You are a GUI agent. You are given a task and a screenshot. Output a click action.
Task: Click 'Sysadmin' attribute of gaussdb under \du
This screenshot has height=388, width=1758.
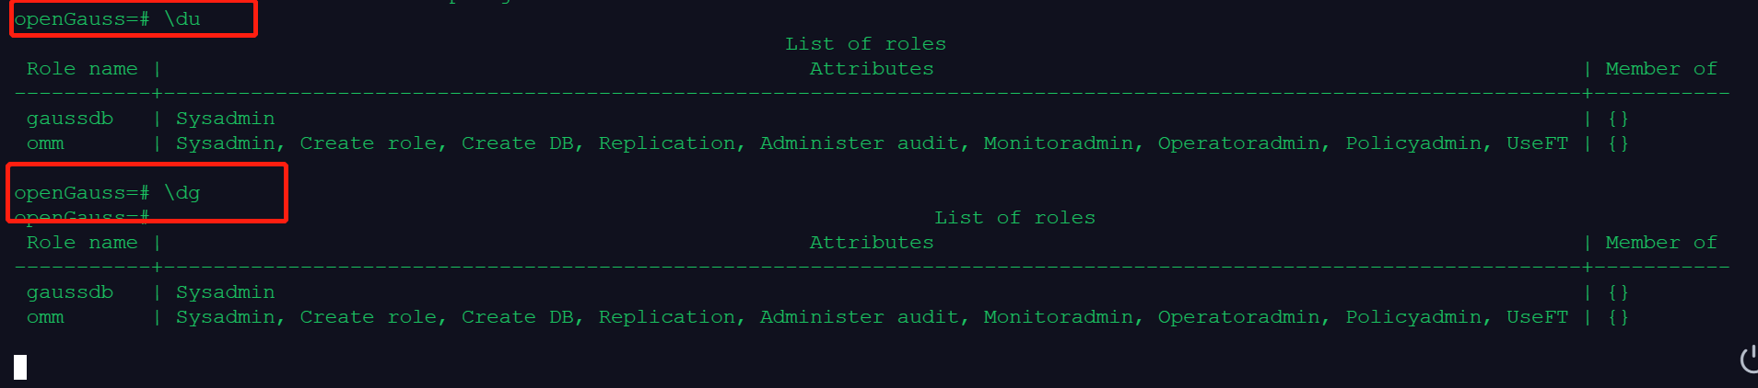click(x=226, y=119)
